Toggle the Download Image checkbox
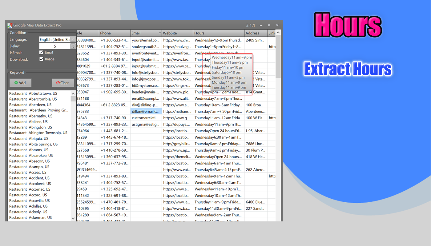 pyautogui.click(x=41, y=59)
